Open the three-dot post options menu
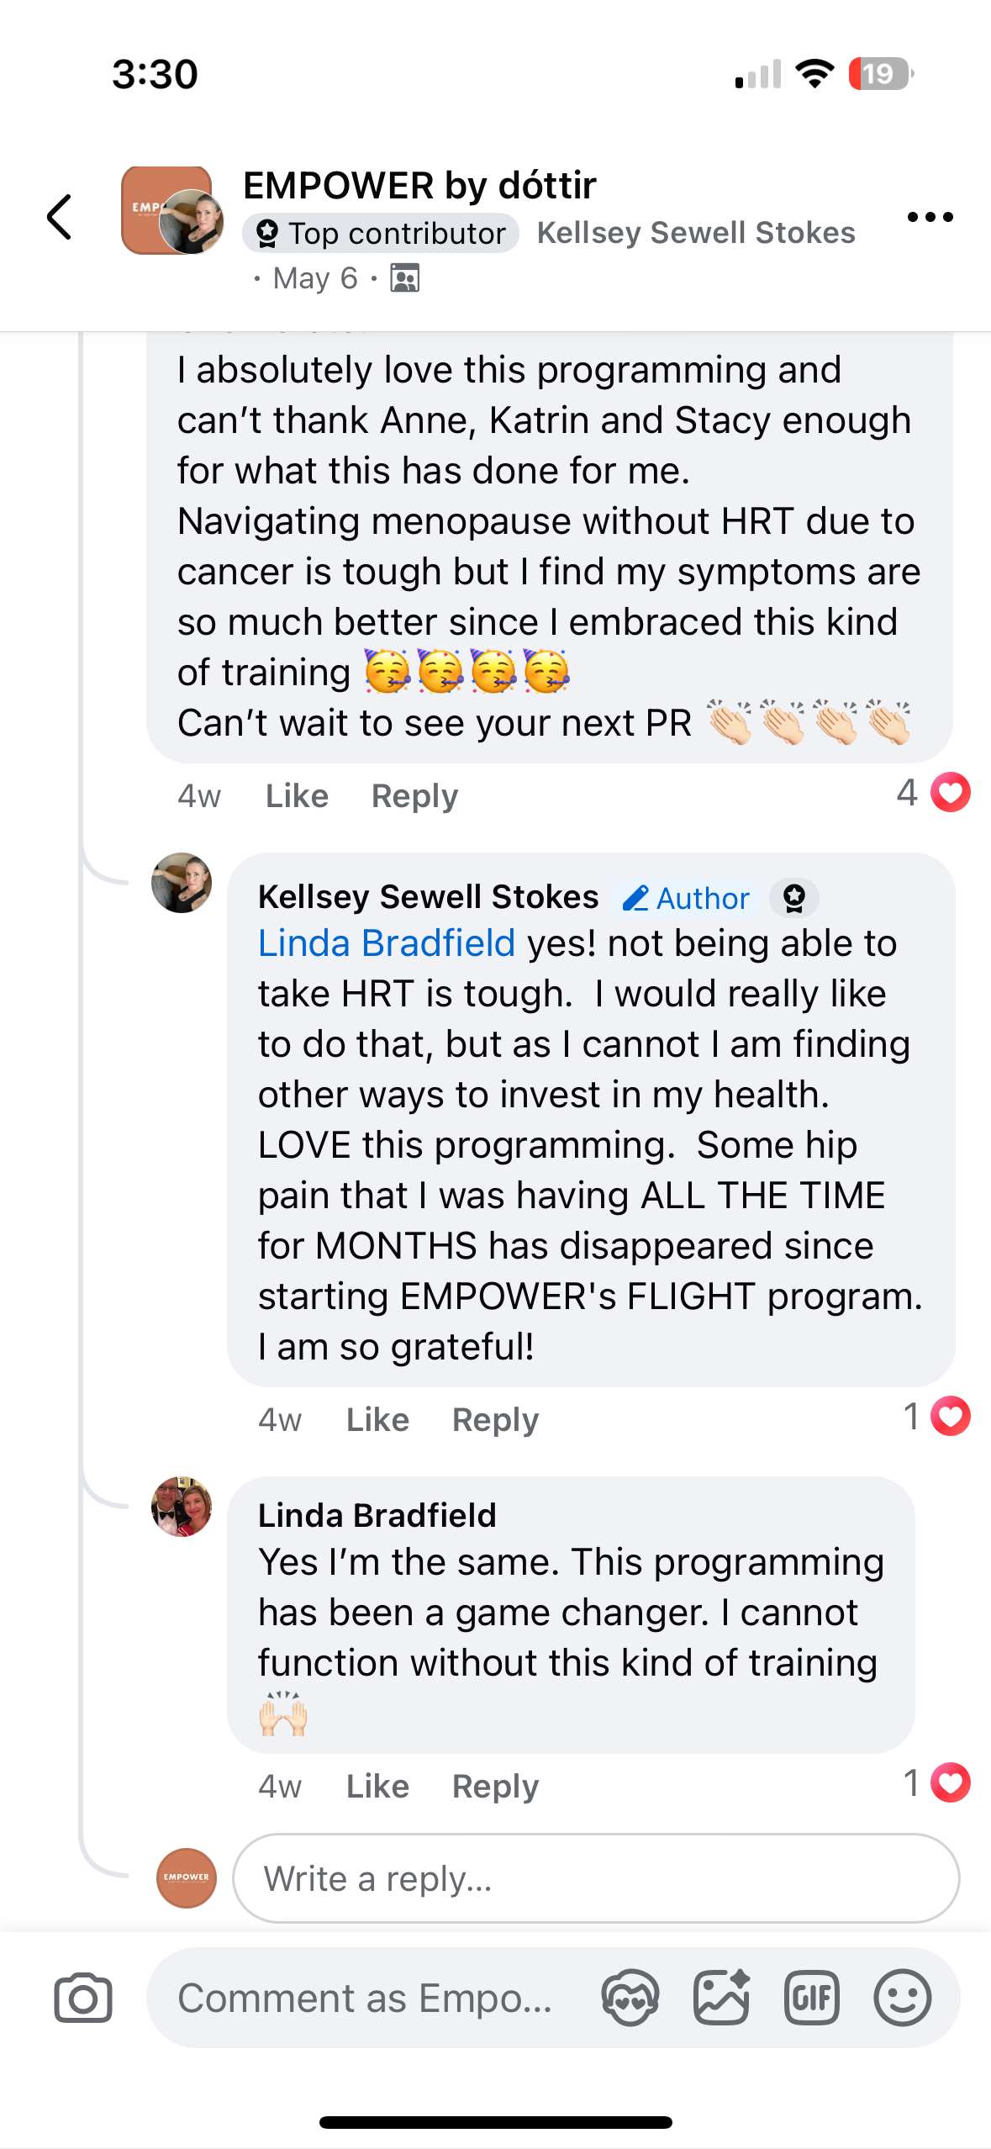 (x=930, y=217)
